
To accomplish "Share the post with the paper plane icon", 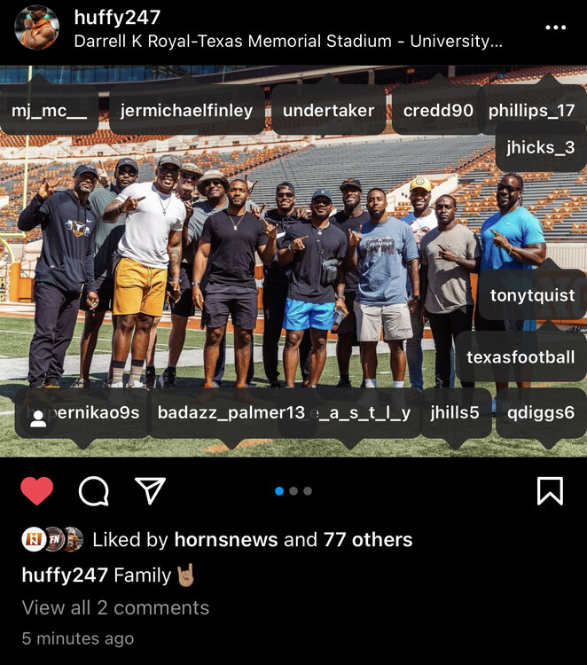I will click(x=150, y=490).
